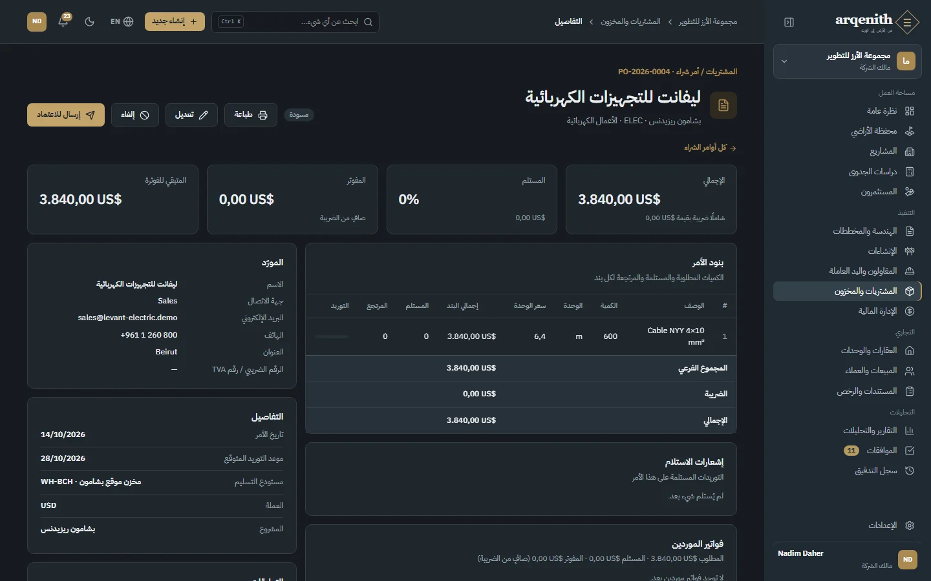
Task: Click the arqenith logo icon
Action: point(907,22)
